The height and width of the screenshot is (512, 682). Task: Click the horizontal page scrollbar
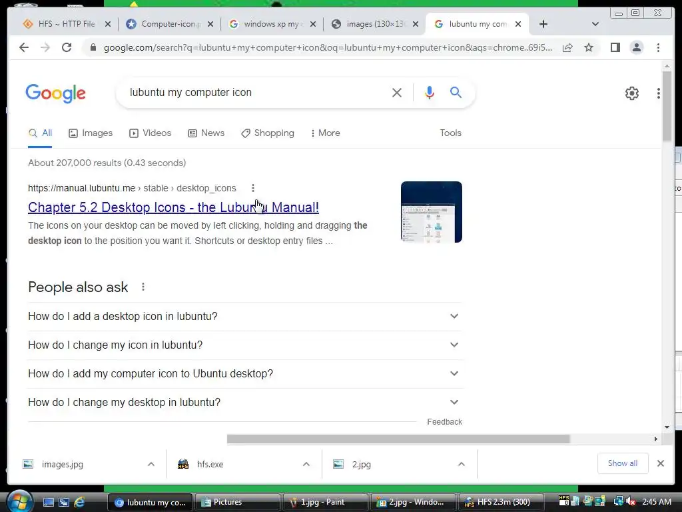click(x=398, y=439)
